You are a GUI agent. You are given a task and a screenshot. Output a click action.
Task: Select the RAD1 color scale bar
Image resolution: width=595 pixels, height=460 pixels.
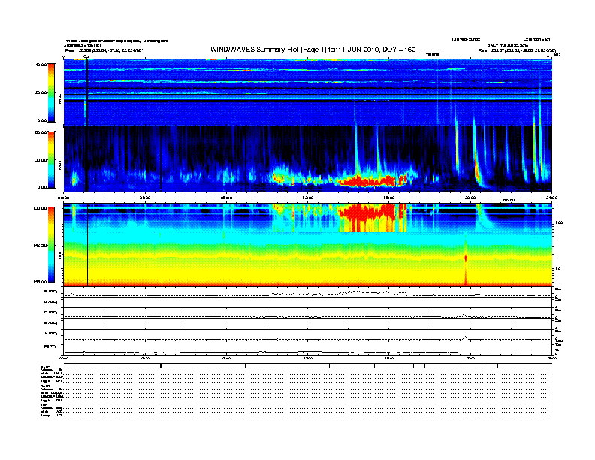pyautogui.click(x=52, y=159)
